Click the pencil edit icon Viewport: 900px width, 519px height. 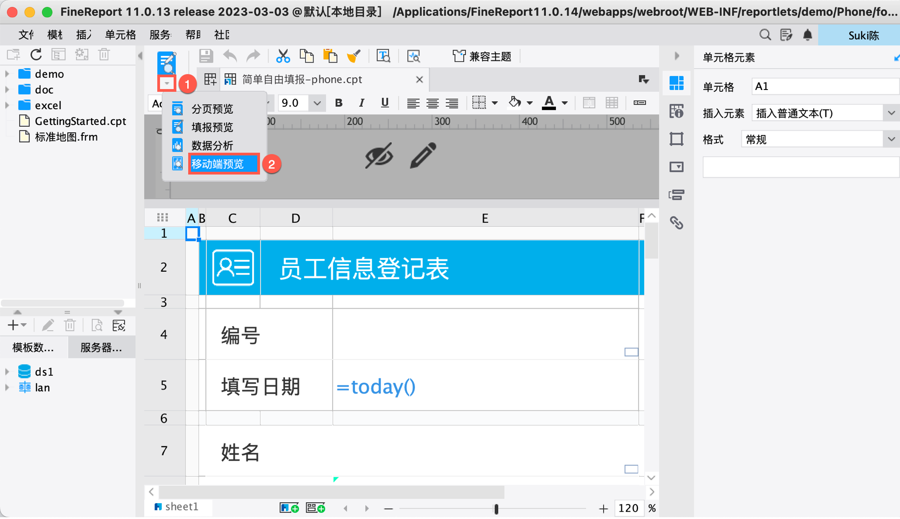coord(423,156)
